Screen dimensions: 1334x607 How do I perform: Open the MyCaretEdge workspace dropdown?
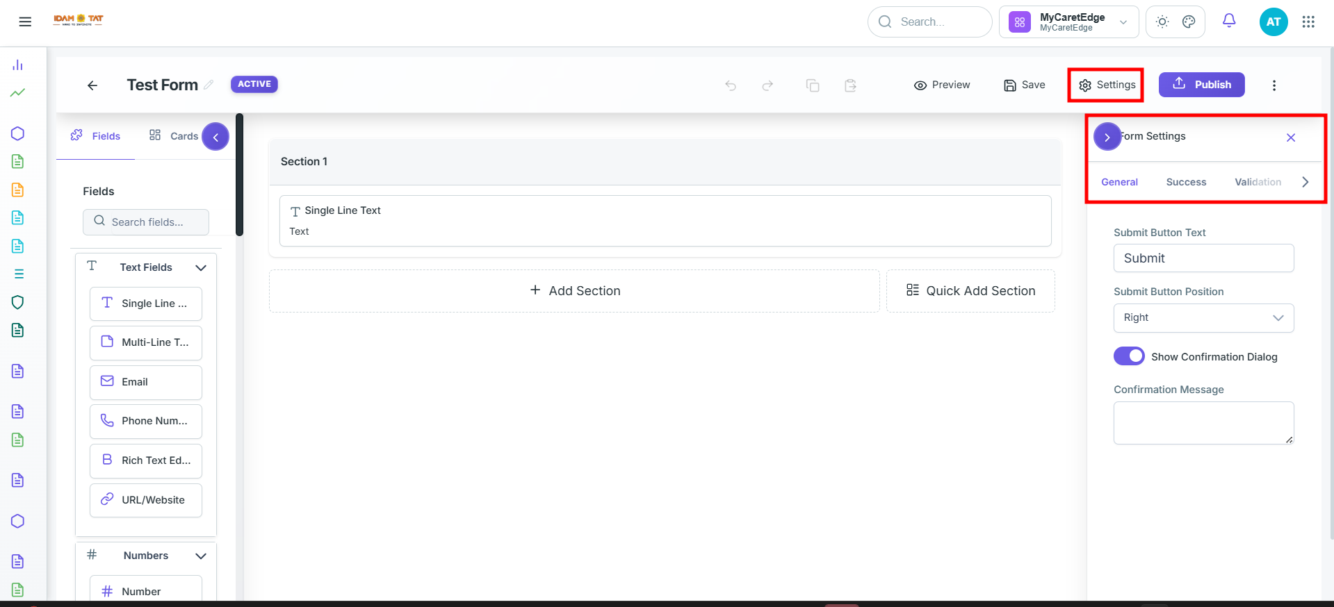click(x=1068, y=22)
